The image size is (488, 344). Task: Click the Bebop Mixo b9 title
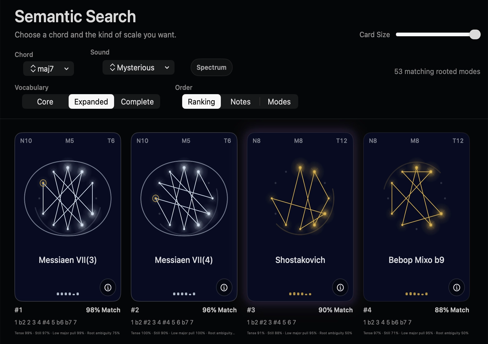click(x=417, y=260)
